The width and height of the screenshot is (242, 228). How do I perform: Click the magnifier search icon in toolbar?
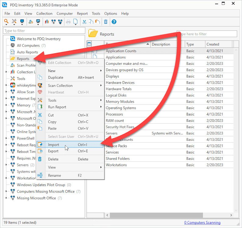6,21
